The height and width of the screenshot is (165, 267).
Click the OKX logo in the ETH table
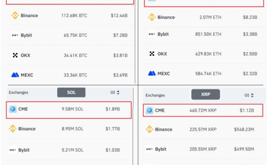point(152,54)
